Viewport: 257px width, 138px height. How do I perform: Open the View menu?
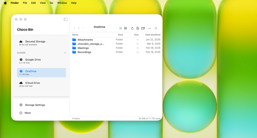(43, 3)
